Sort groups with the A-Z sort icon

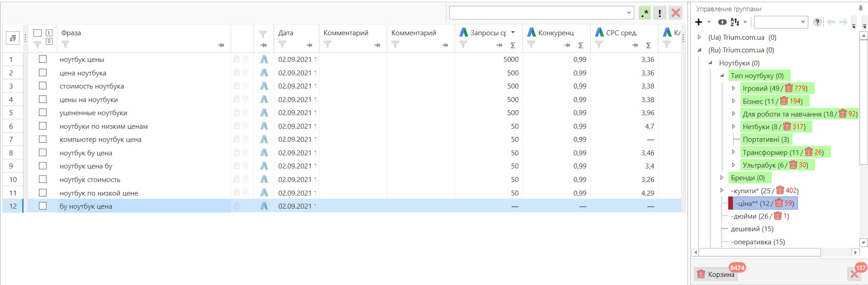(x=735, y=22)
